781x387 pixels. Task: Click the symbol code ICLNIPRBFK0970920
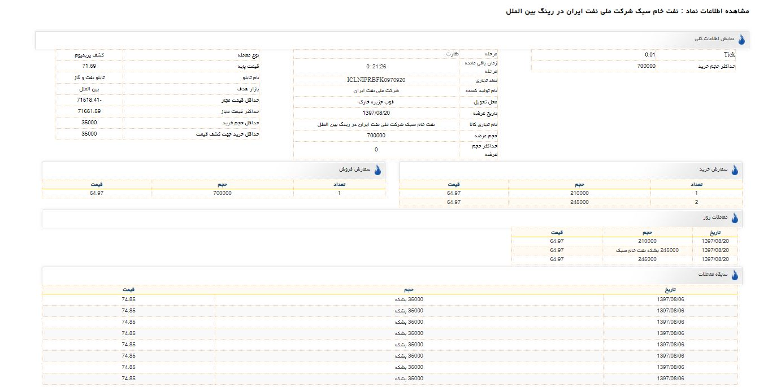coord(376,80)
